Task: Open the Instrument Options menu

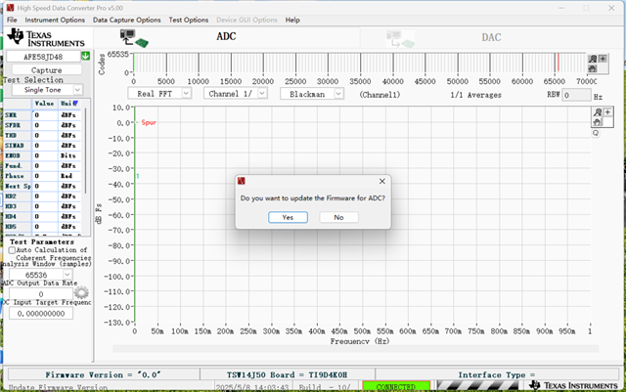Action: pyautogui.click(x=55, y=20)
